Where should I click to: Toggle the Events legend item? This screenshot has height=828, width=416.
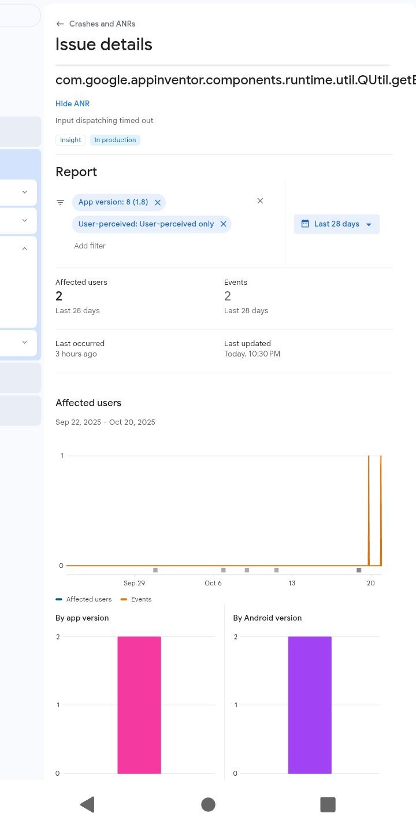click(x=136, y=599)
